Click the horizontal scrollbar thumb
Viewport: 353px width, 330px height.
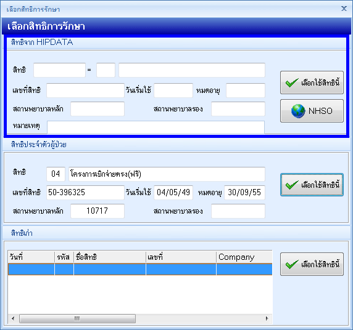point(77,318)
